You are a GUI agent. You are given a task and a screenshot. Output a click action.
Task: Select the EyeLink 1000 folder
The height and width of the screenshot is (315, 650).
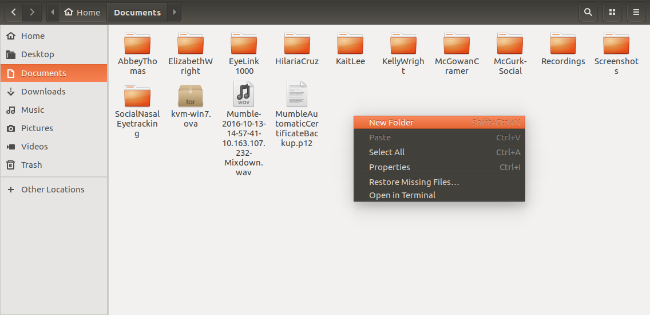[244, 44]
